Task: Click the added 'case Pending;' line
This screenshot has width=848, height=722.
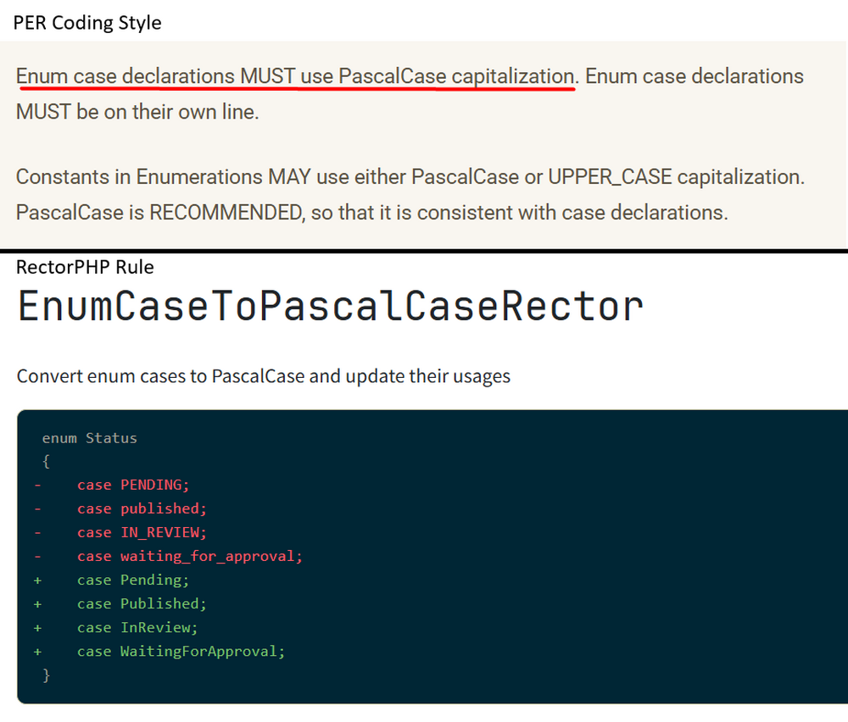Action: tap(133, 580)
